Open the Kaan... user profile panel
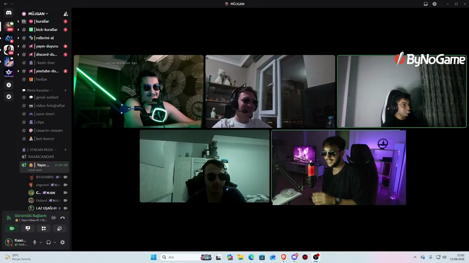This screenshot has height=263, width=469. [x=16, y=242]
